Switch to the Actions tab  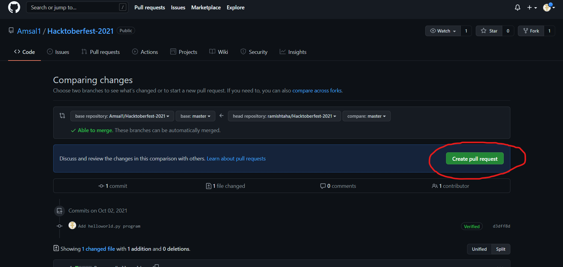145,52
